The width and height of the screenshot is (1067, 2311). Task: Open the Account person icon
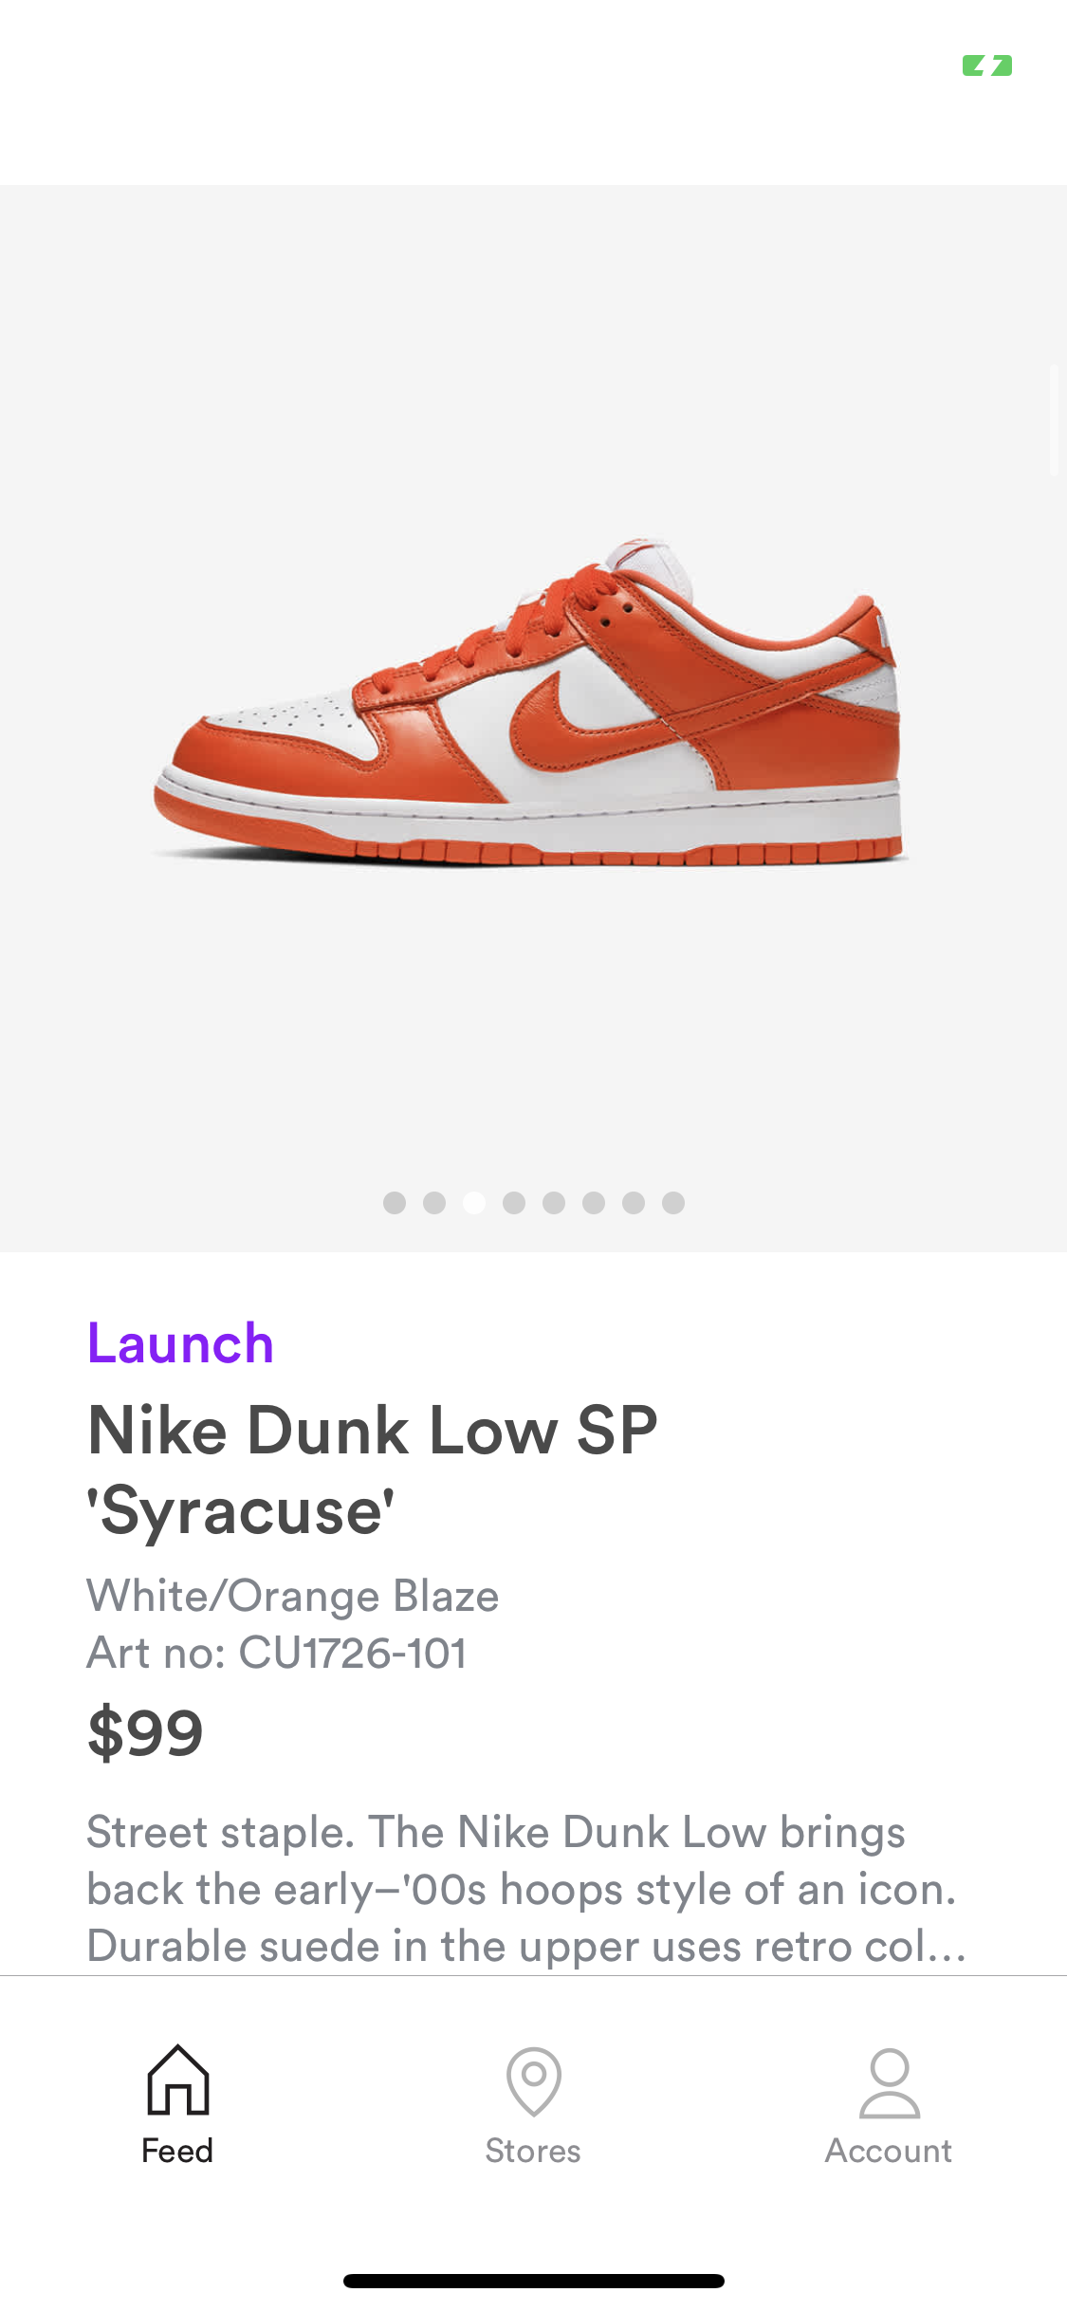pos(889,2083)
